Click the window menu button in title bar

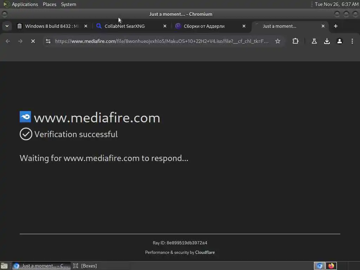point(4,14)
